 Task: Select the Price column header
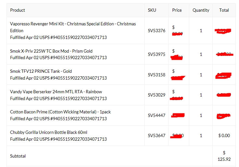[177, 10]
